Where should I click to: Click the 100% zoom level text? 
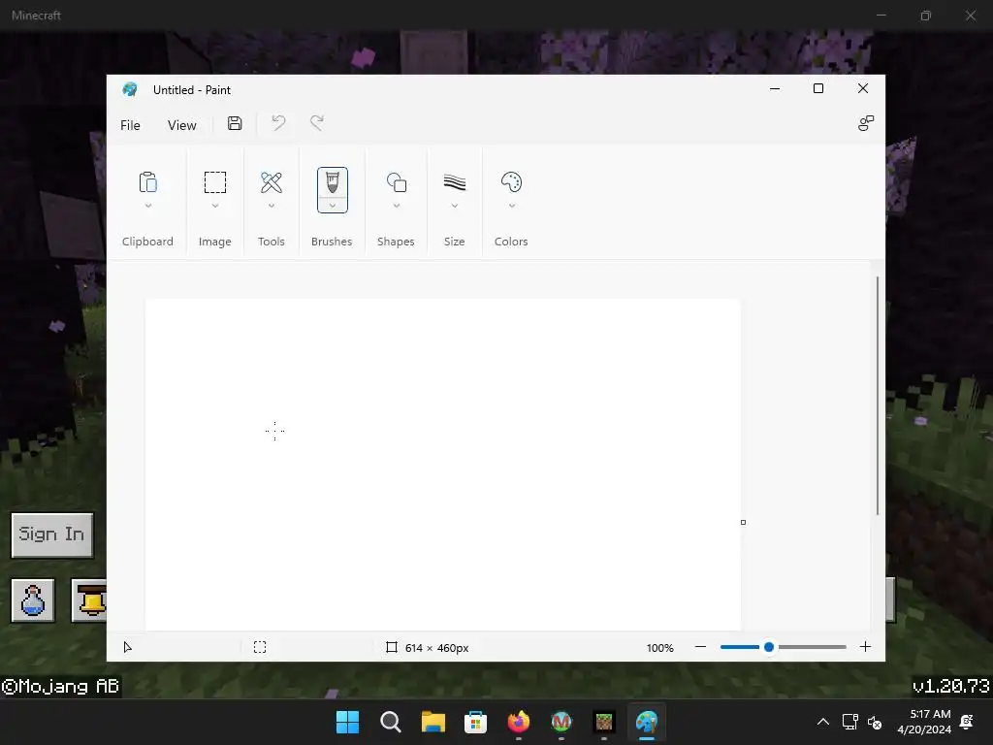[659, 647]
